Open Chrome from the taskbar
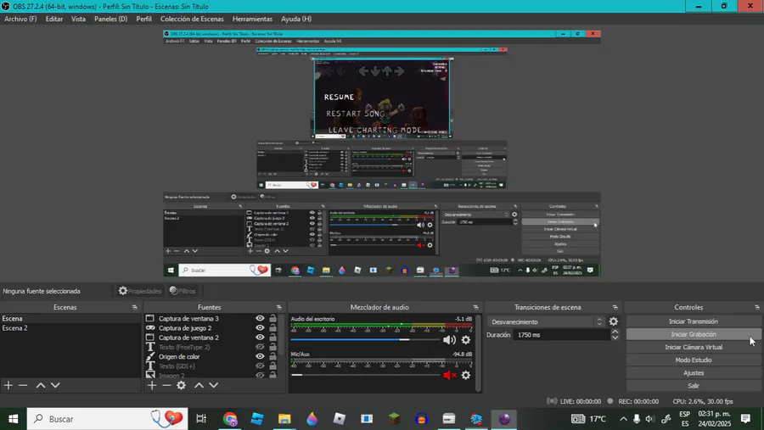 point(230,419)
